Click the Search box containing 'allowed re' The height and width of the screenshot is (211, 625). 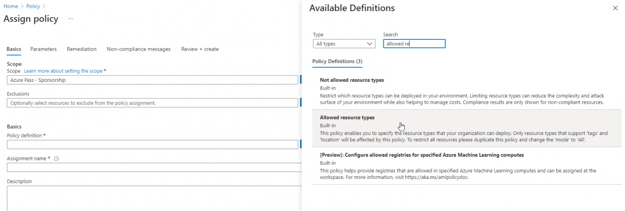pyautogui.click(x=414, y=44)
